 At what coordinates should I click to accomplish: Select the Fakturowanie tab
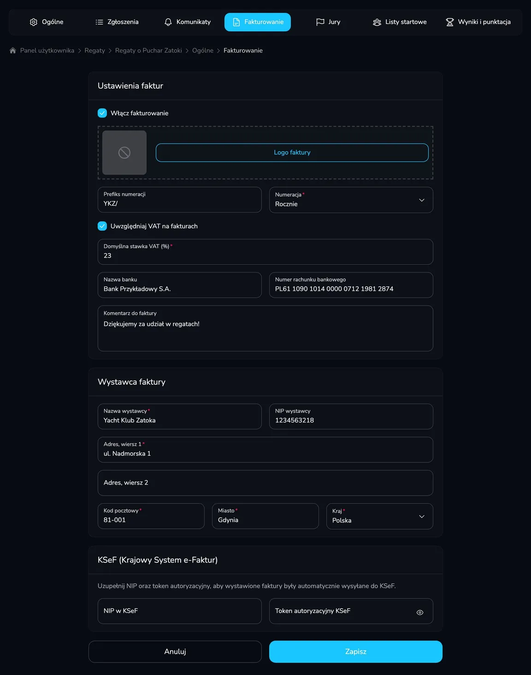click(258, 22)
